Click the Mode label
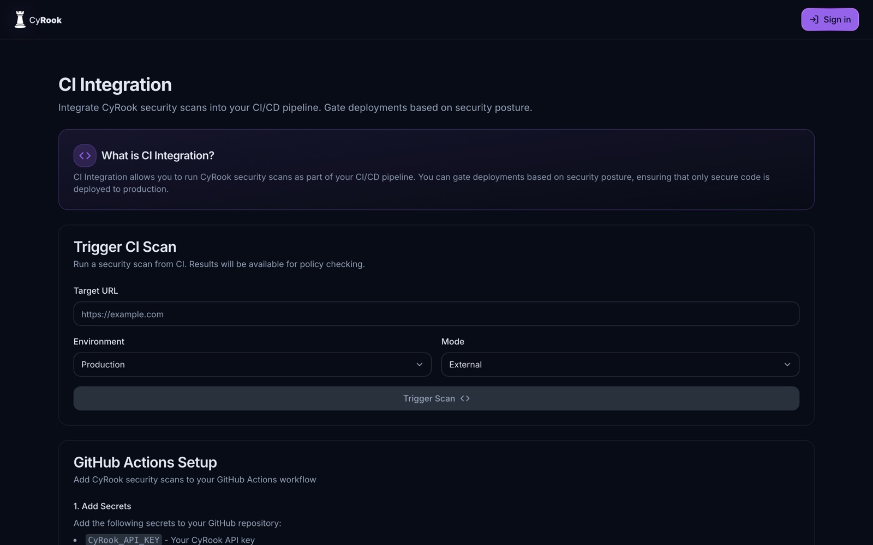Viewport: 873px width, 545px height. click(453, 342)
